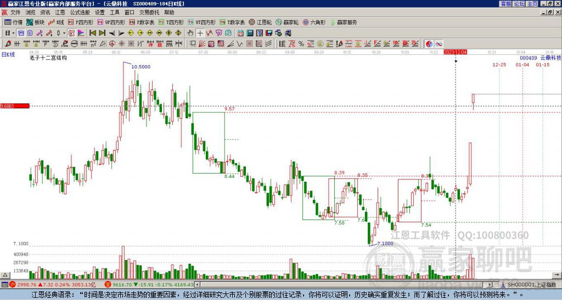The image size is (562, 300).
Task: Click the black left-pointing arrow icon
Action: point(112,33)
